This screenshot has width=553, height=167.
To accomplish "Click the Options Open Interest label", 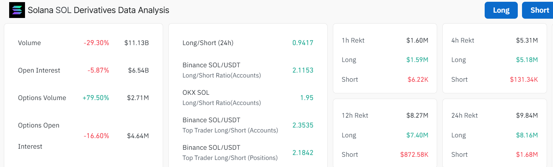I will click(39, 136).
